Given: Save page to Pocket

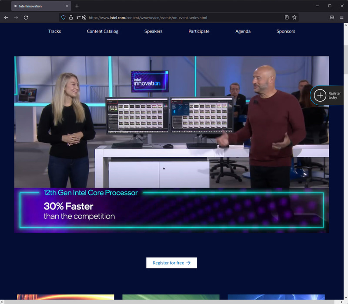Looking at the screenshot, I should (332, 17).
